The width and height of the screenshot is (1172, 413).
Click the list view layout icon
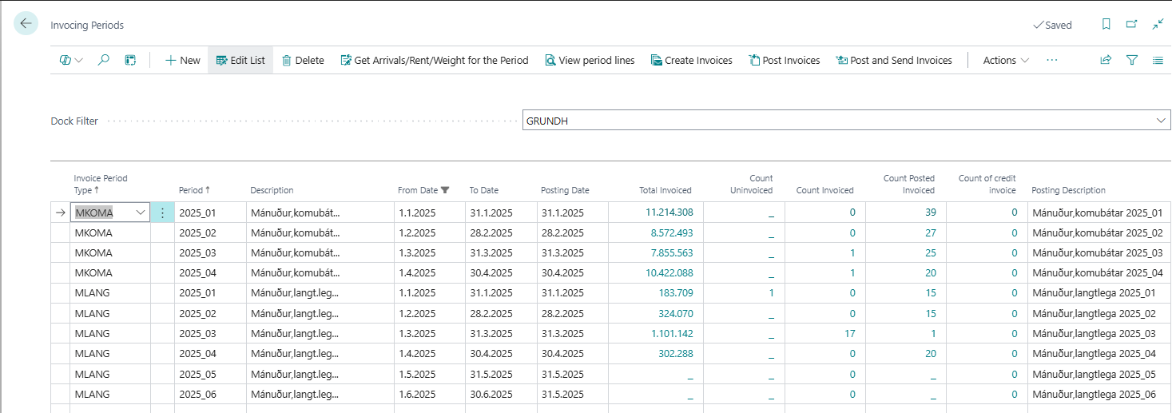coord(1158,60)
